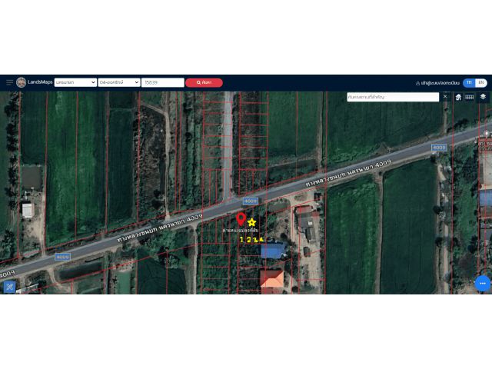Switch language to EN
Image resolution: width=492 pixels, height=369 pixels.
[481, 83]
